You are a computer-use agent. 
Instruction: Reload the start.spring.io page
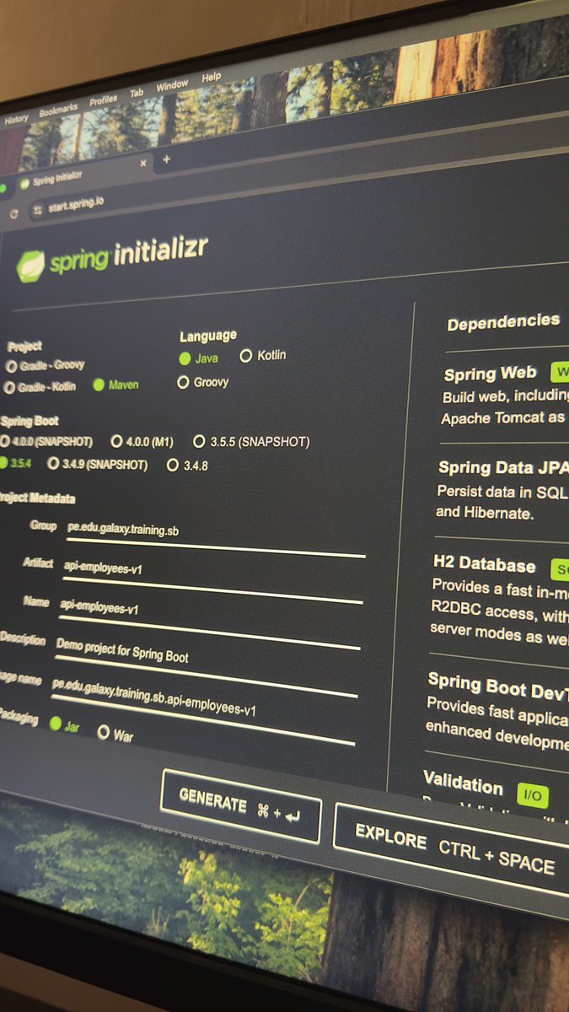pos(13,214)
